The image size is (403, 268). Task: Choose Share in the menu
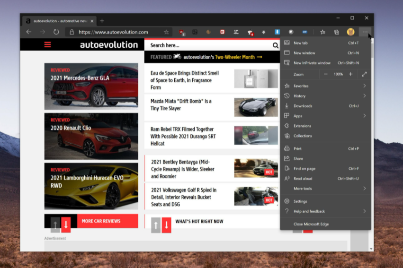(x=325, y=158)
